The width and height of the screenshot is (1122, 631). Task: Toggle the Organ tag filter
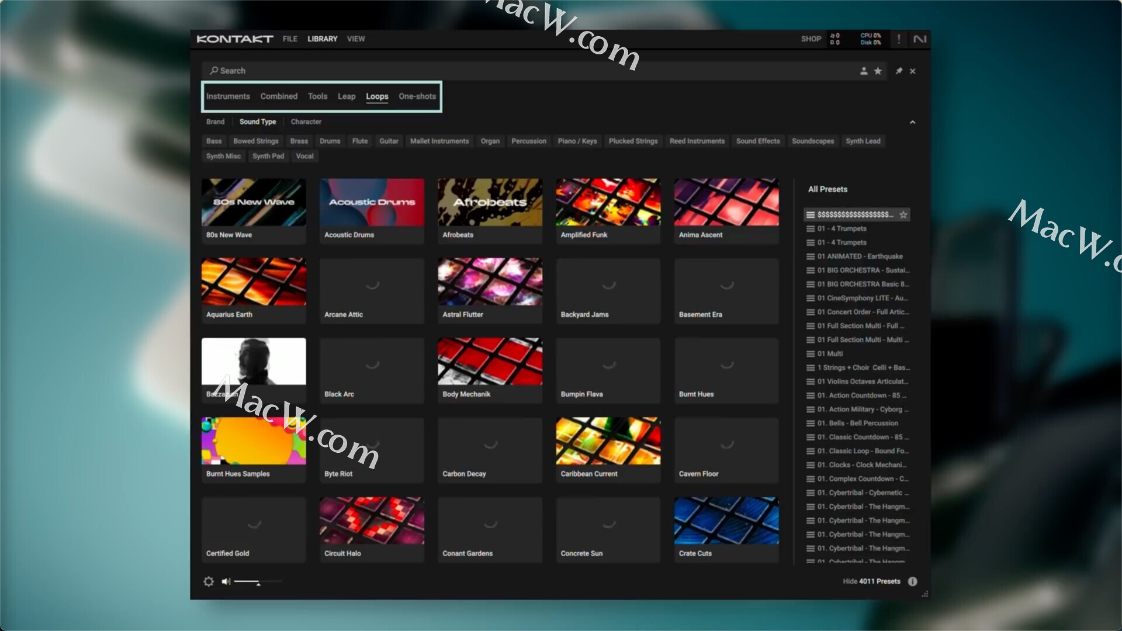[490, 141]
